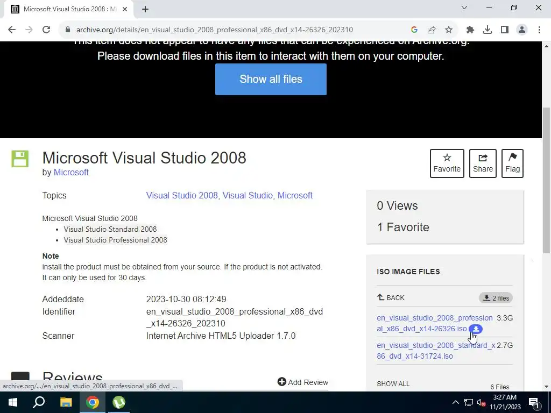This screenshot has width=551, height=413.
Task: Open the Visual Studio topic link
Action: pos(248,195)
